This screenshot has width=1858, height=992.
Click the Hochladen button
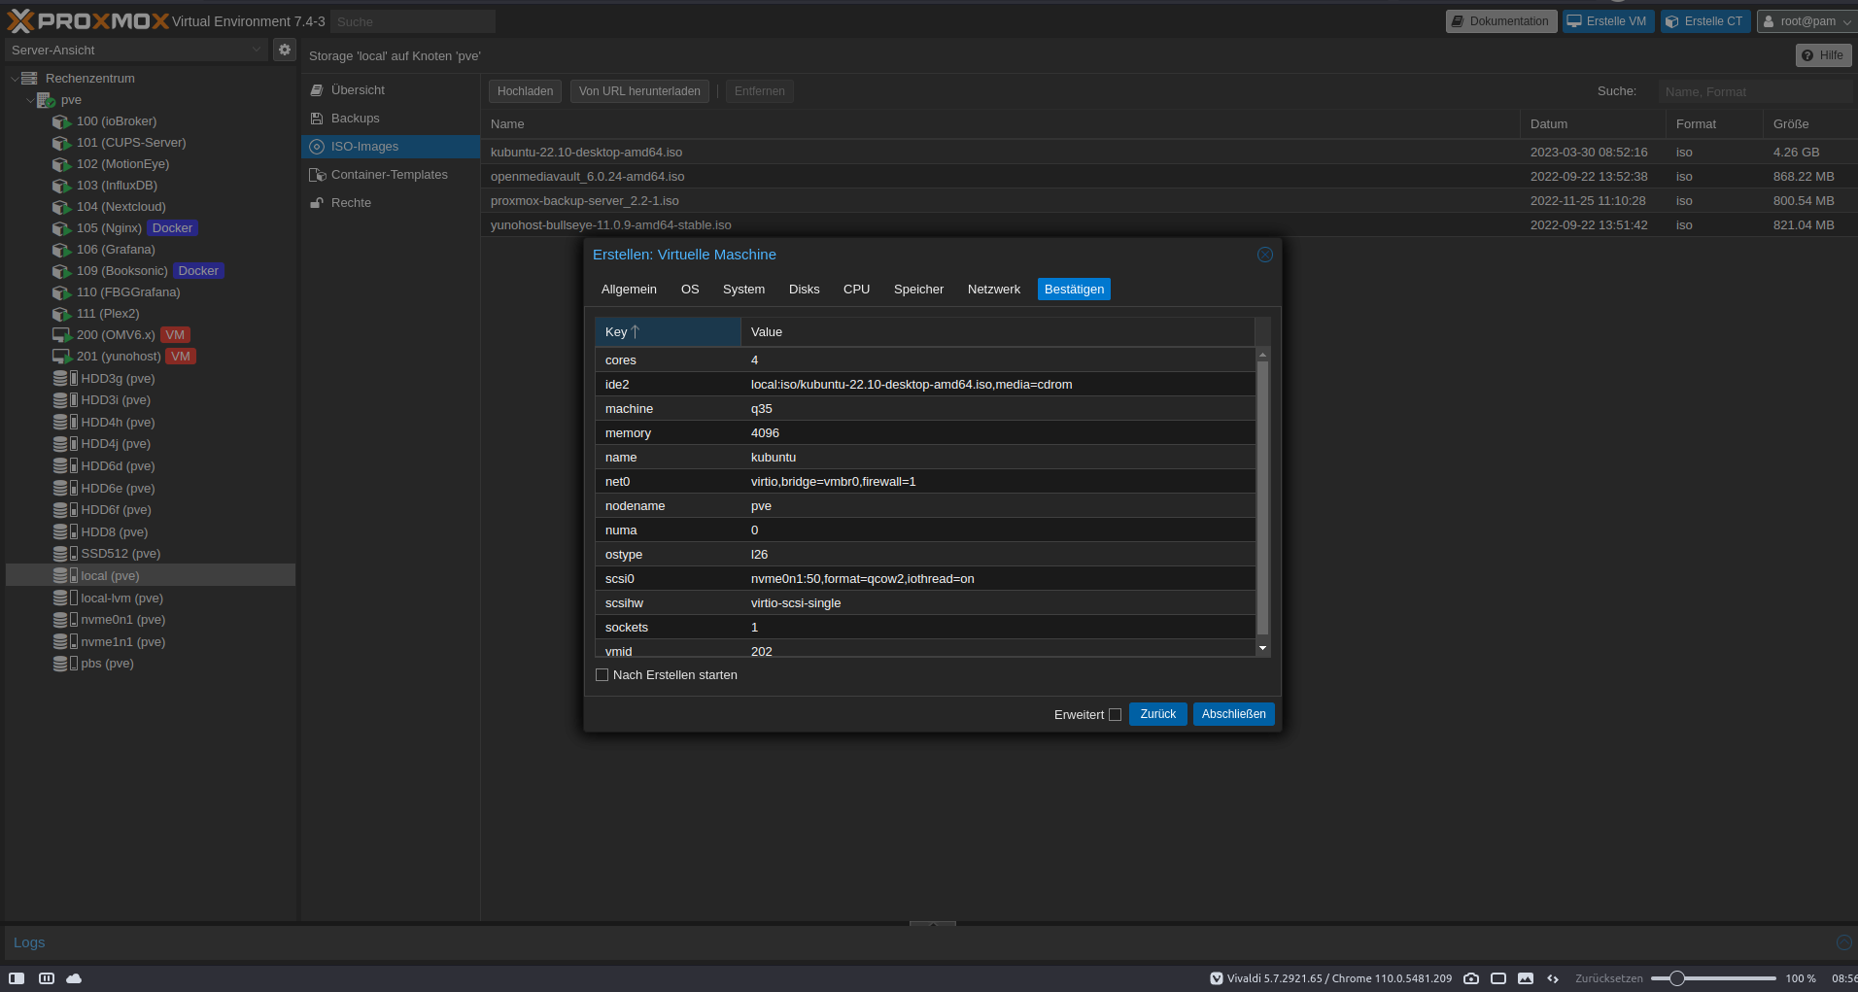coord(525,91)
